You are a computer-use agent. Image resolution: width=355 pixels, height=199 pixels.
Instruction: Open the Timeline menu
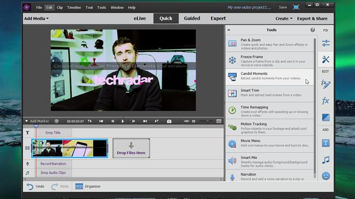pos(74,8)
